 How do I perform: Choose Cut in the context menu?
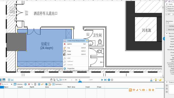click(76, 48)
